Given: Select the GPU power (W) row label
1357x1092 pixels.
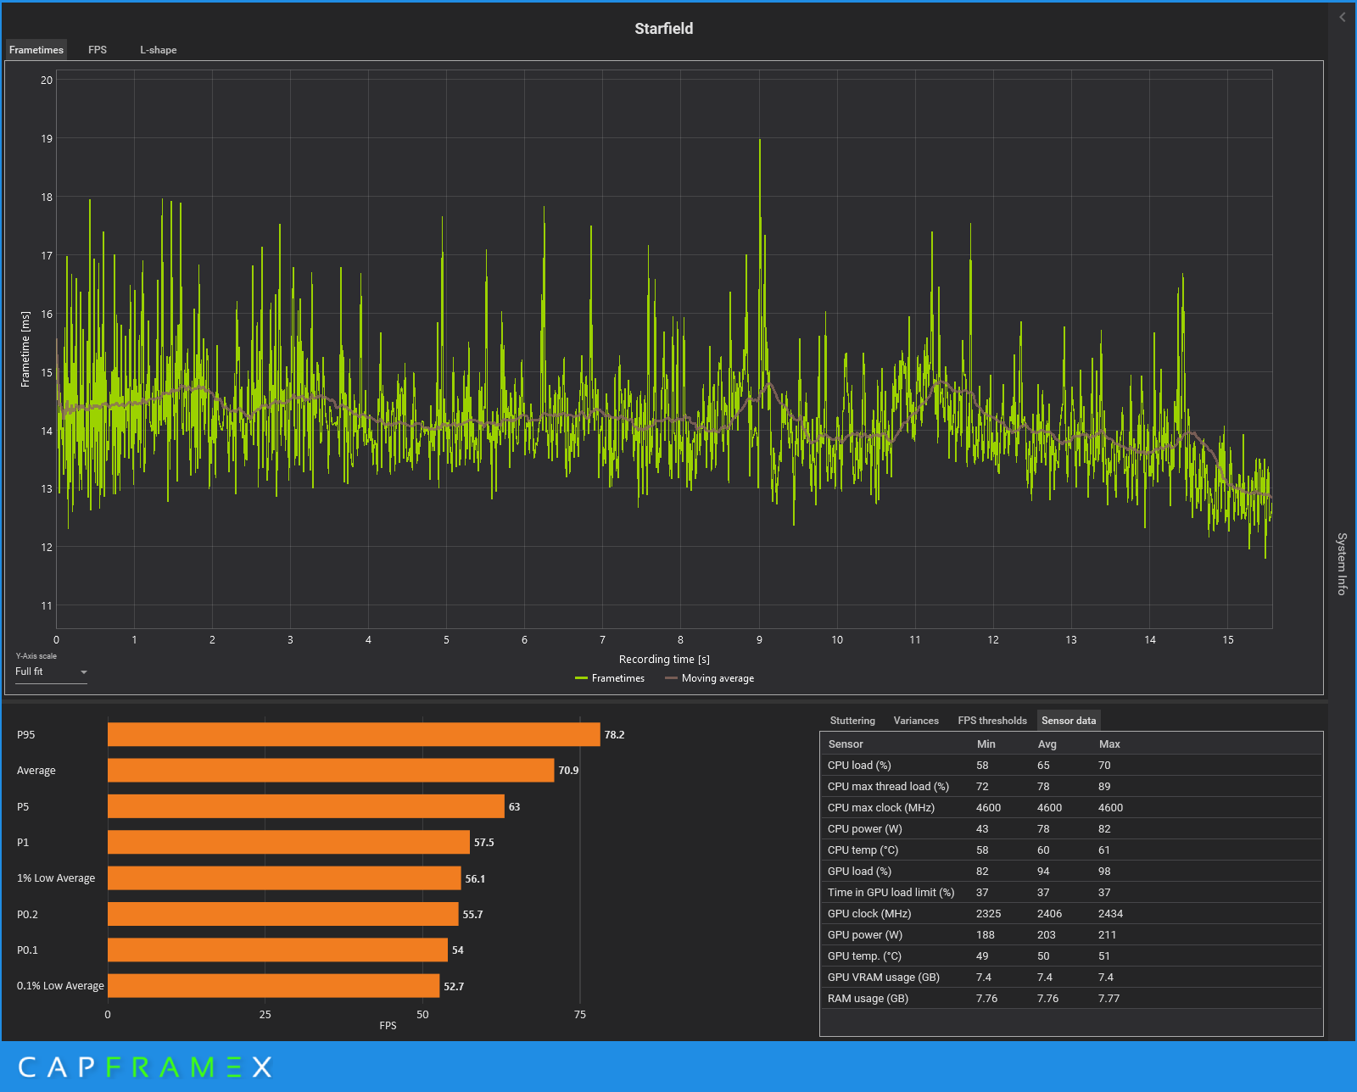Looking at the screenshot, I should click(865, 935).
